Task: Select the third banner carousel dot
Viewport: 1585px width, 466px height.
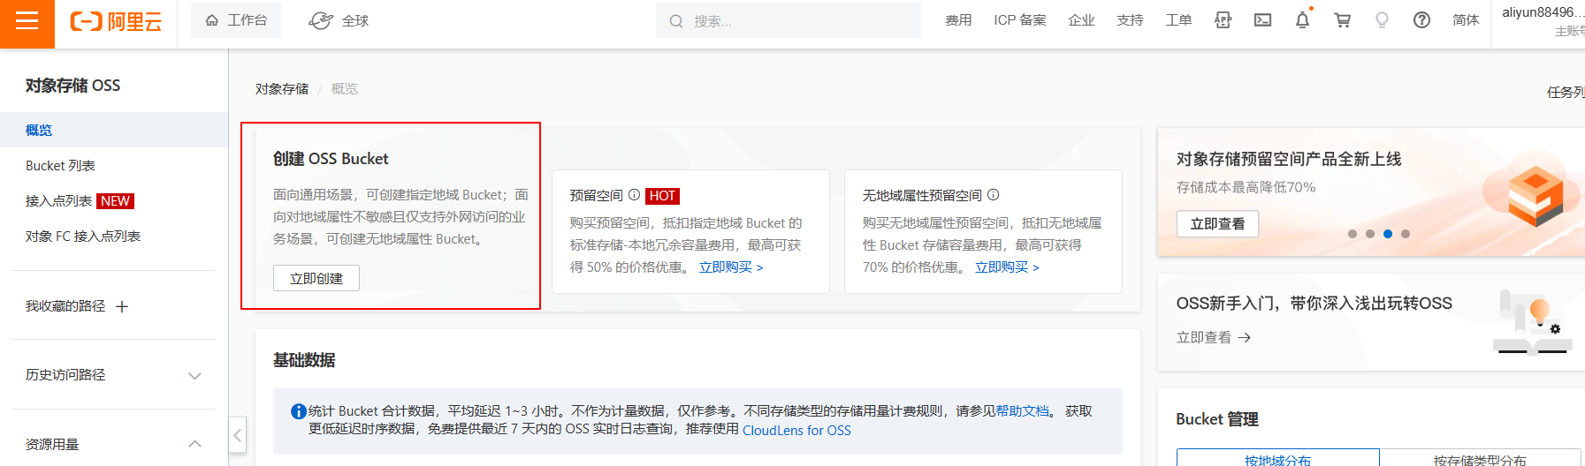Action: (1388, 234)
